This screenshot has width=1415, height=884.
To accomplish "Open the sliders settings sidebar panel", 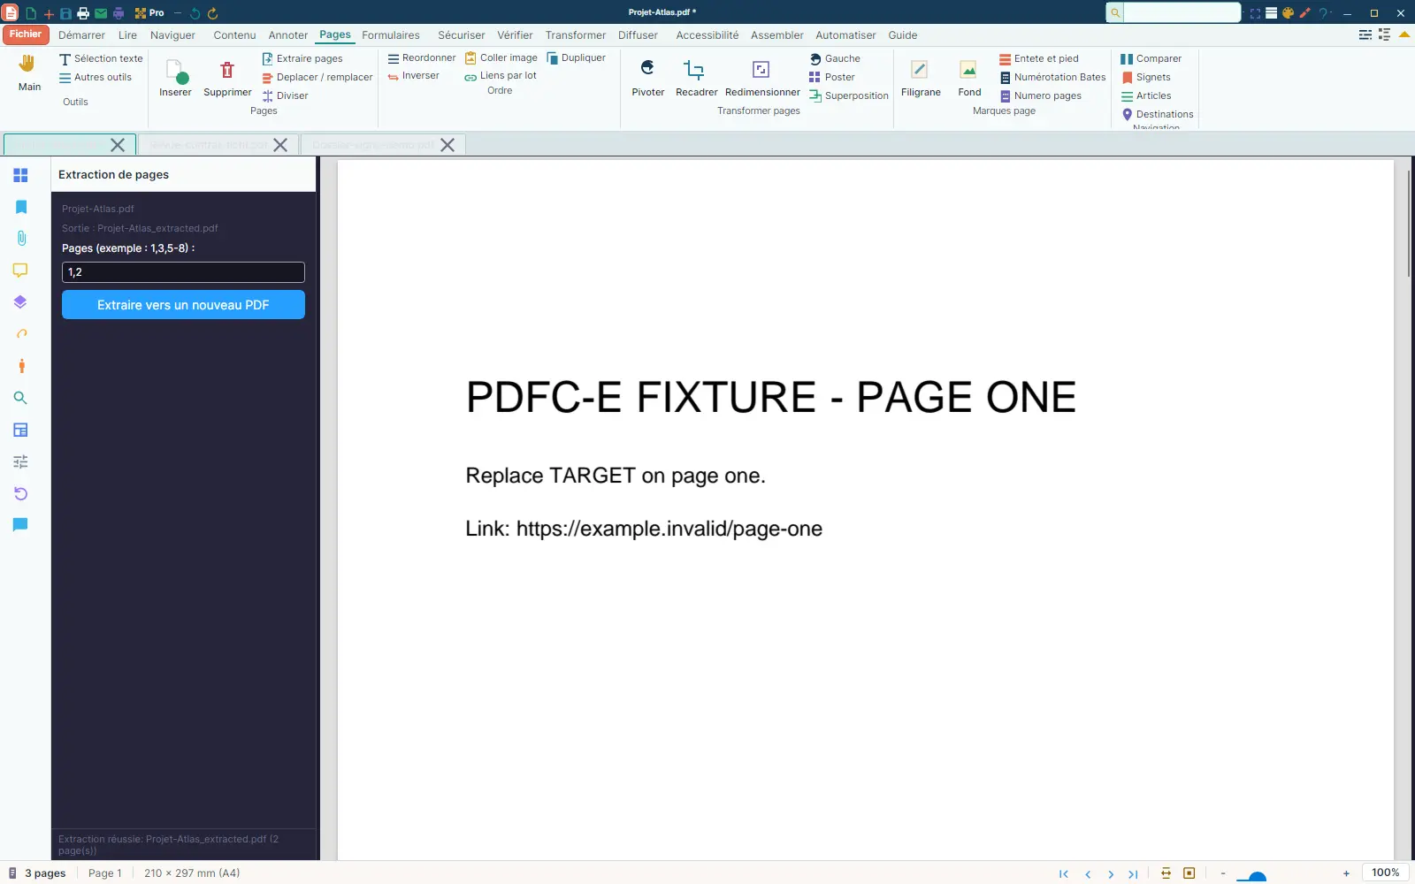I will pos(20,461).
